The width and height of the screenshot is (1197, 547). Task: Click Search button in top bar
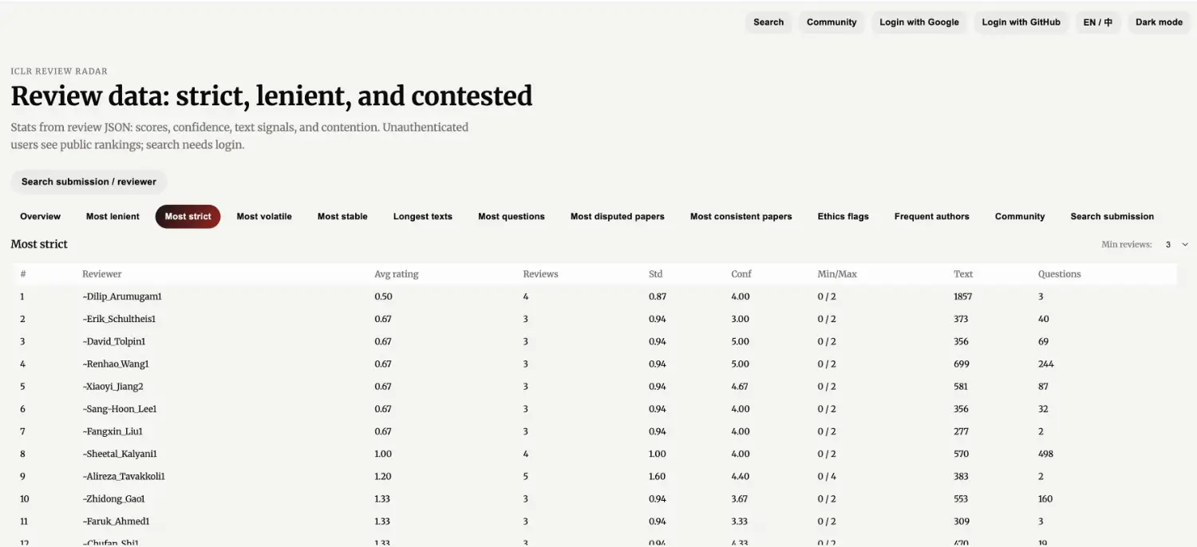tap(768, 22)
